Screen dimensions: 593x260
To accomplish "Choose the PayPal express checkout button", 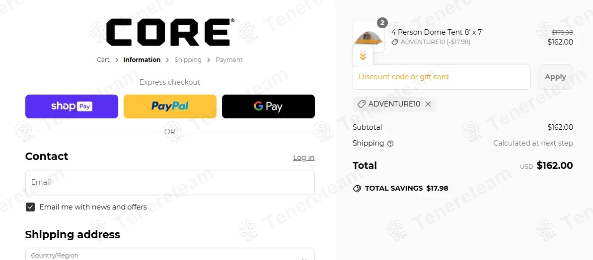I will point(170,106).
